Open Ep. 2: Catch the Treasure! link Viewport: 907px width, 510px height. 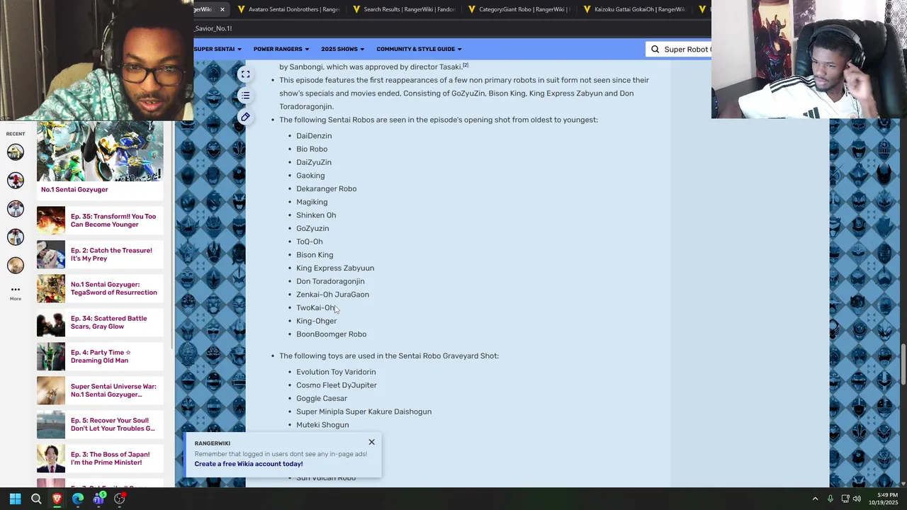pos(111,254)
